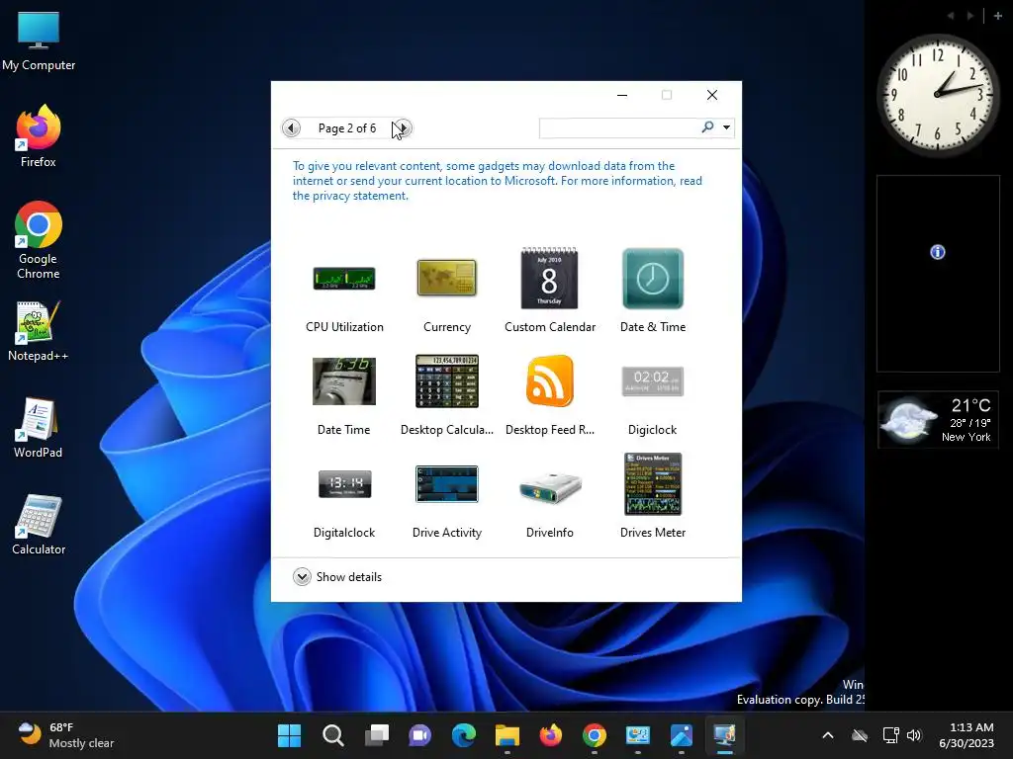Click the sidebar add gadget plus button

tap(997, 16)
